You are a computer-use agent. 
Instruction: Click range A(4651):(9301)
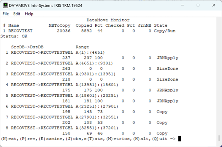tap(94, 63)
